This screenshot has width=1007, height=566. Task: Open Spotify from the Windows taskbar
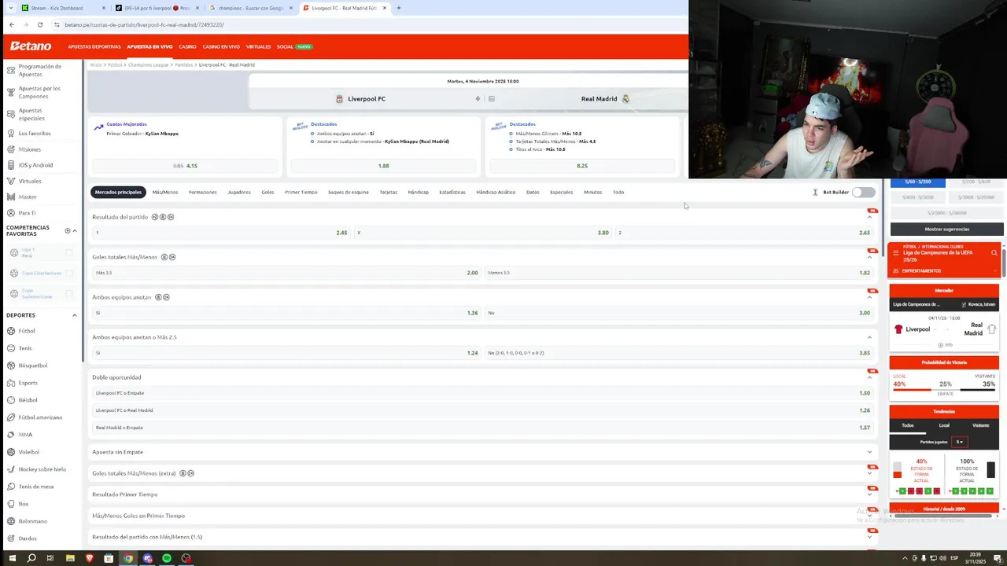tap(167, 558)
